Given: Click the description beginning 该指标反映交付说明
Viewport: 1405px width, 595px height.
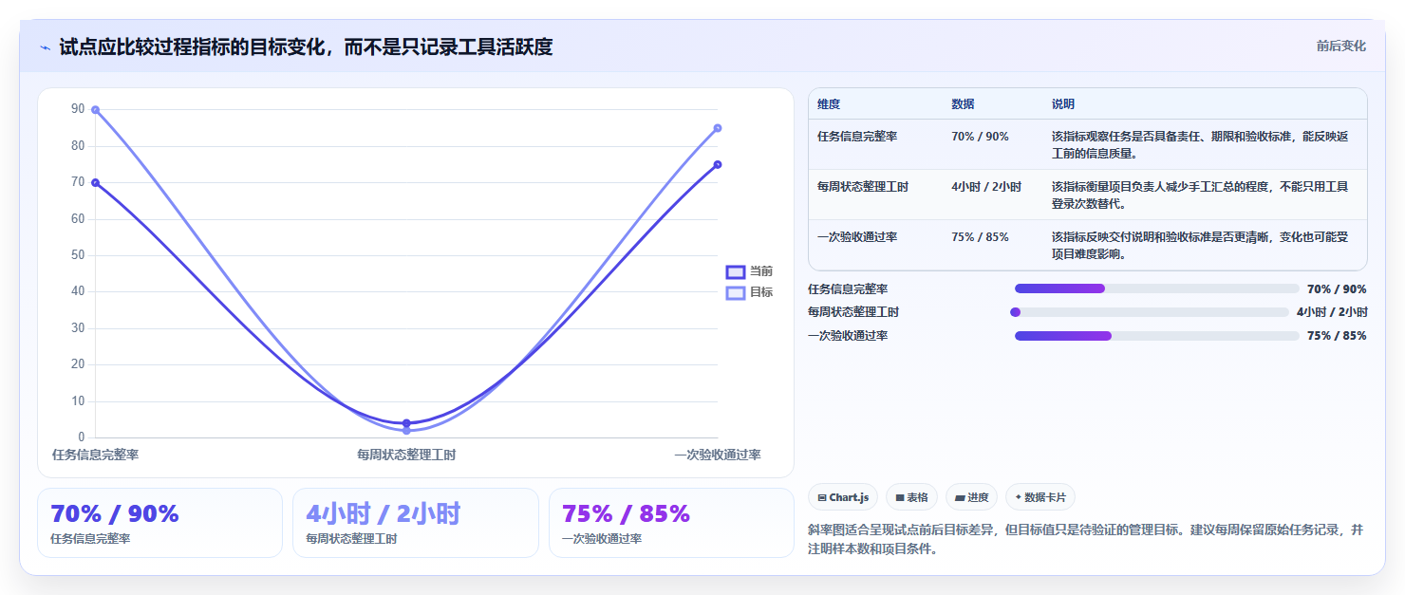Looking at the screenshot, I should point(1200,245).
